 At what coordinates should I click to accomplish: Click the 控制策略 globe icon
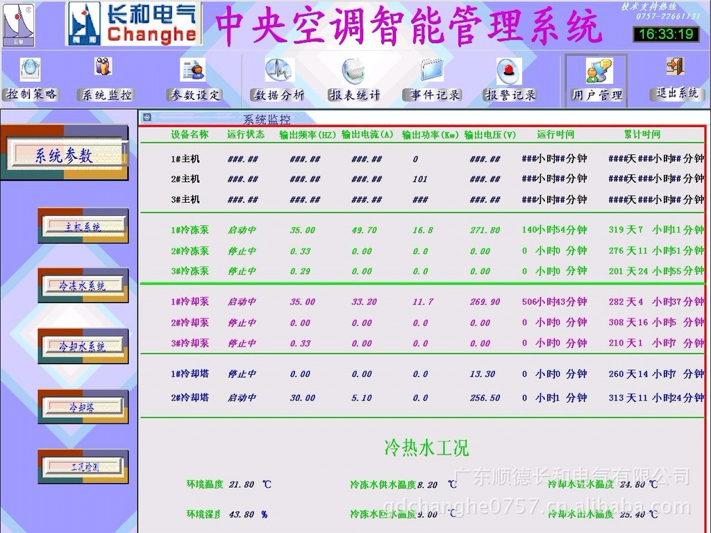30,69
